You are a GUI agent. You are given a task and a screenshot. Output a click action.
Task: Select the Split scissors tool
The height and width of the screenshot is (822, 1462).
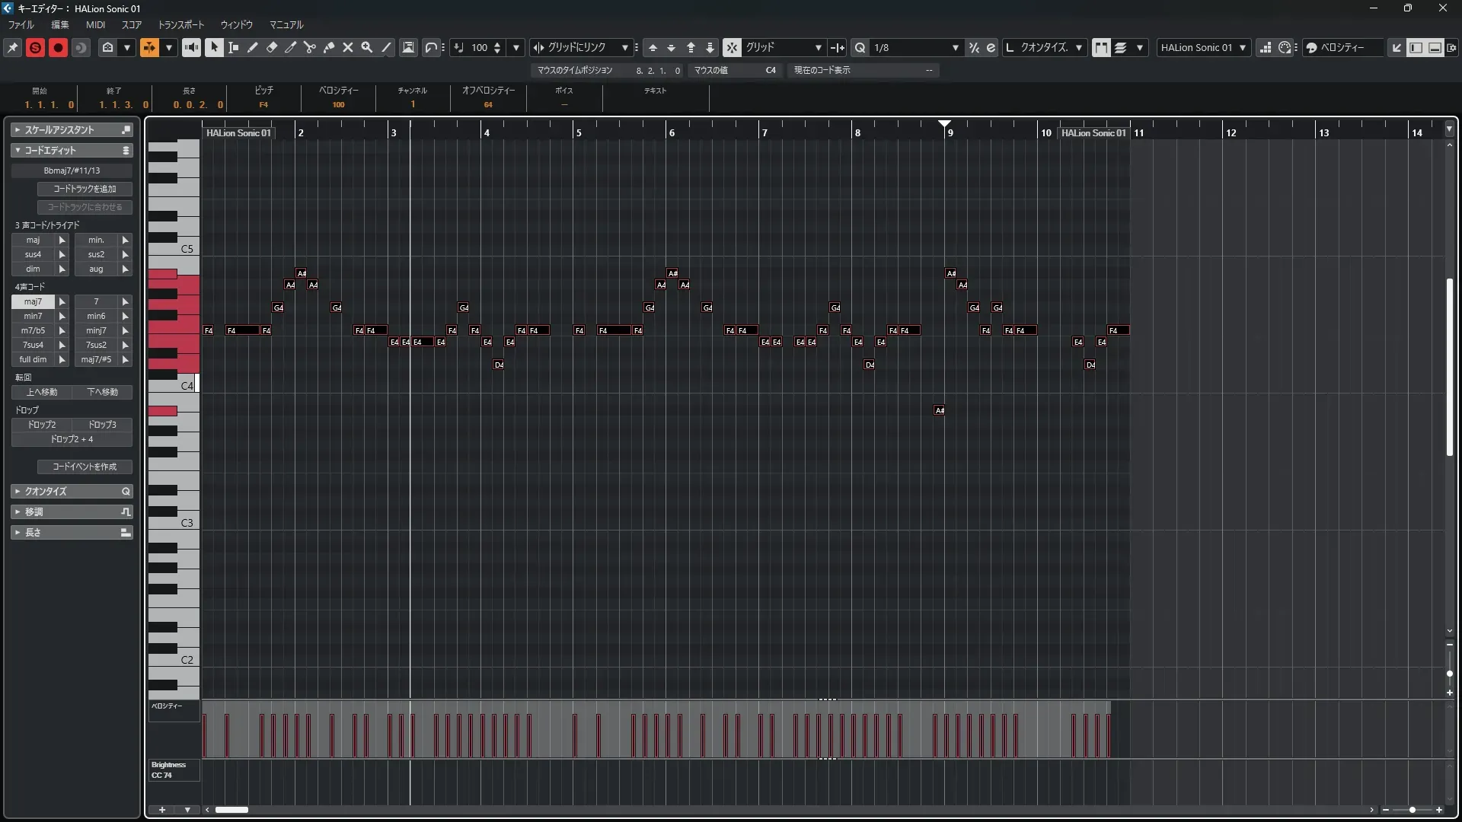pyautogui.click(x=309, y=47)
